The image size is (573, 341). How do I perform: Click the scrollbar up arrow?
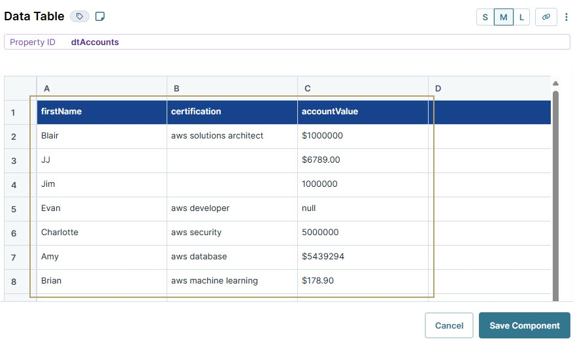[555, 84]
